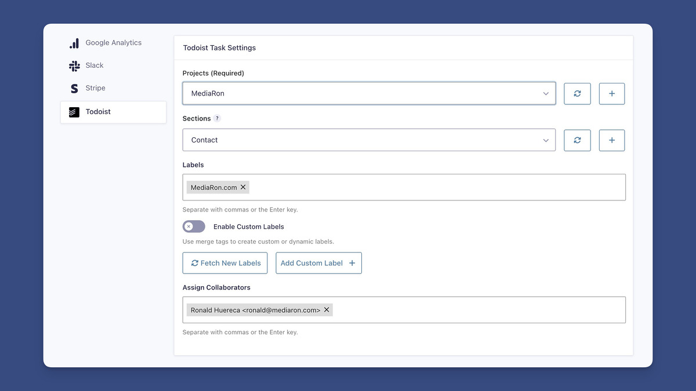The image size is (696, 391).
Task: Click the Google Analytics bar chart icon
Action: pyautogui.click(x=74, y=43)
